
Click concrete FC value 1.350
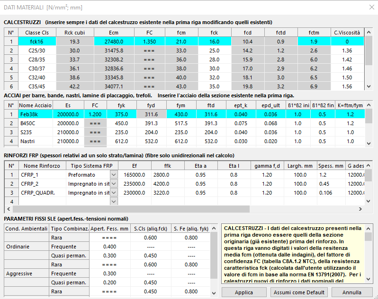point(150,42)
